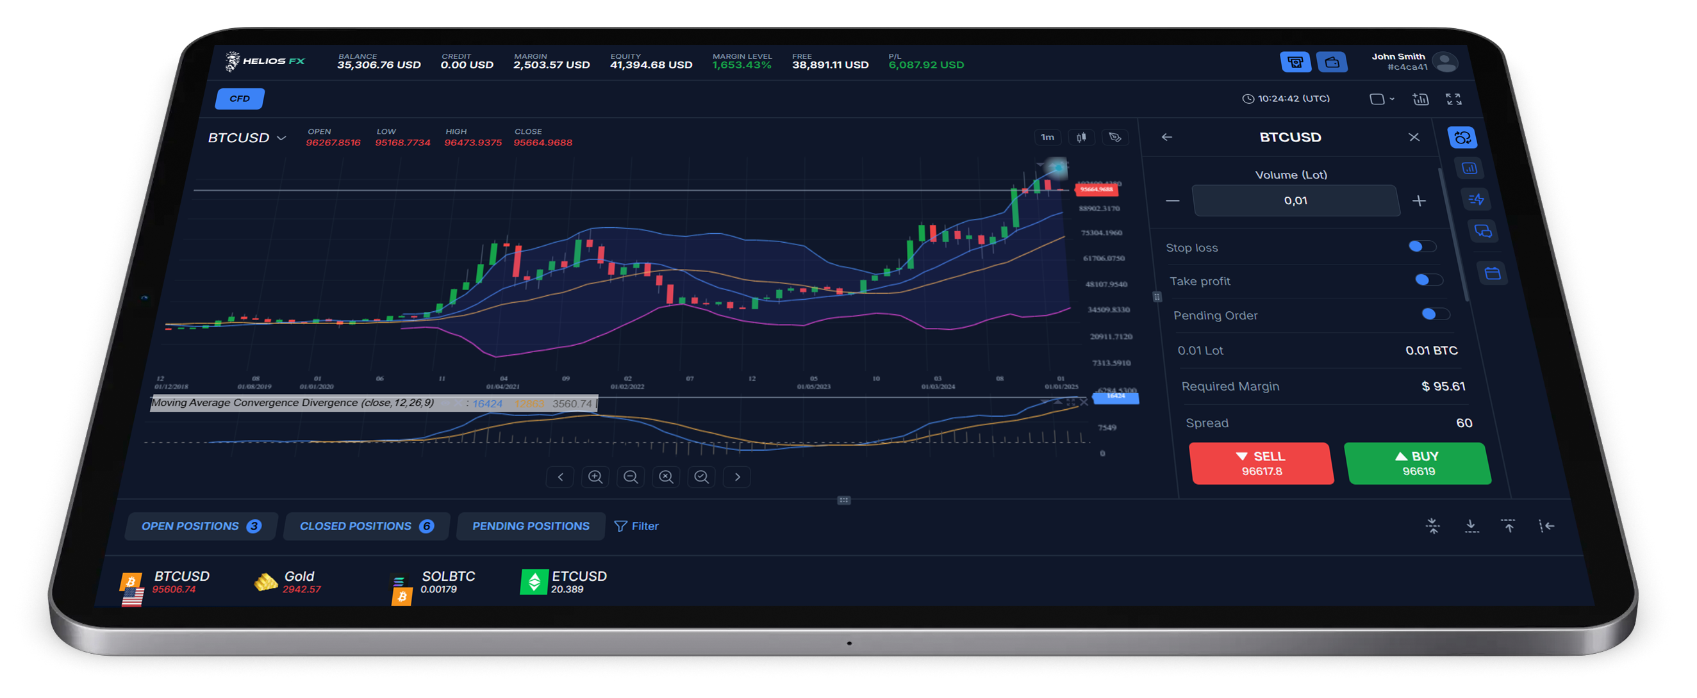Open the chart layout selector
This screenshot has width=1697, height=698.
pos(1382,99)
